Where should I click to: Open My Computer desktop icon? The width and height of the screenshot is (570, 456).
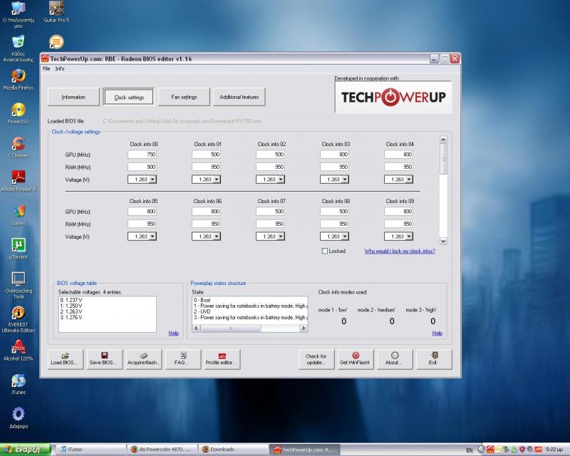(19, 14)
